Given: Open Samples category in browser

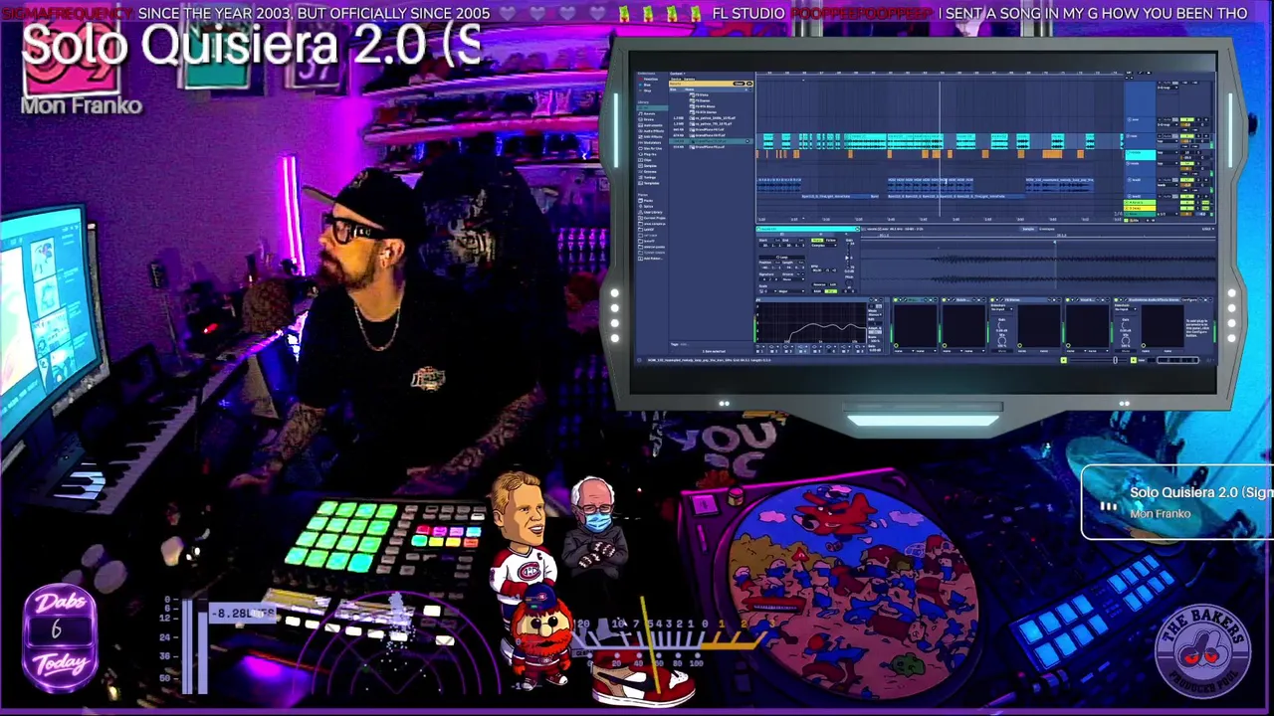Looking at the screenshot, I should (648, 166).
